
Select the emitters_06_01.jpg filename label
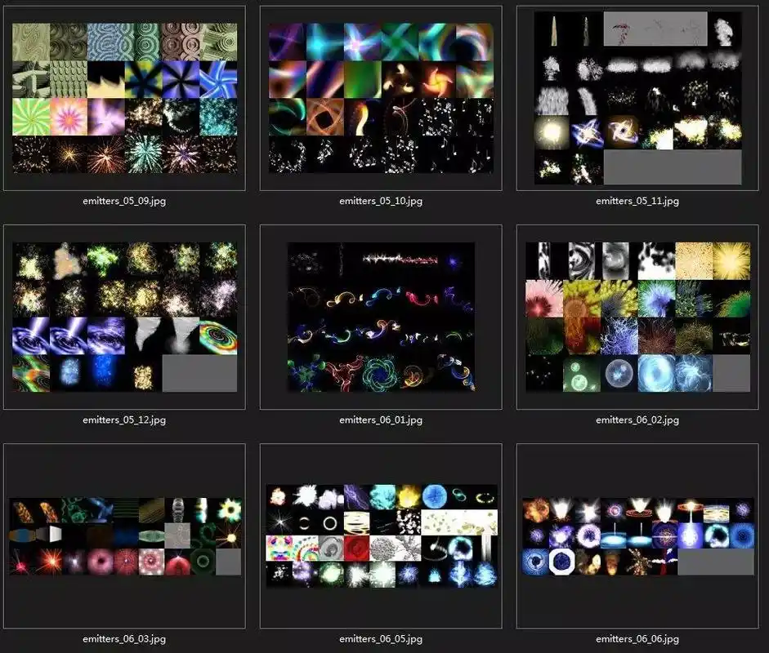pyautogui.click(x=381, y=420)
